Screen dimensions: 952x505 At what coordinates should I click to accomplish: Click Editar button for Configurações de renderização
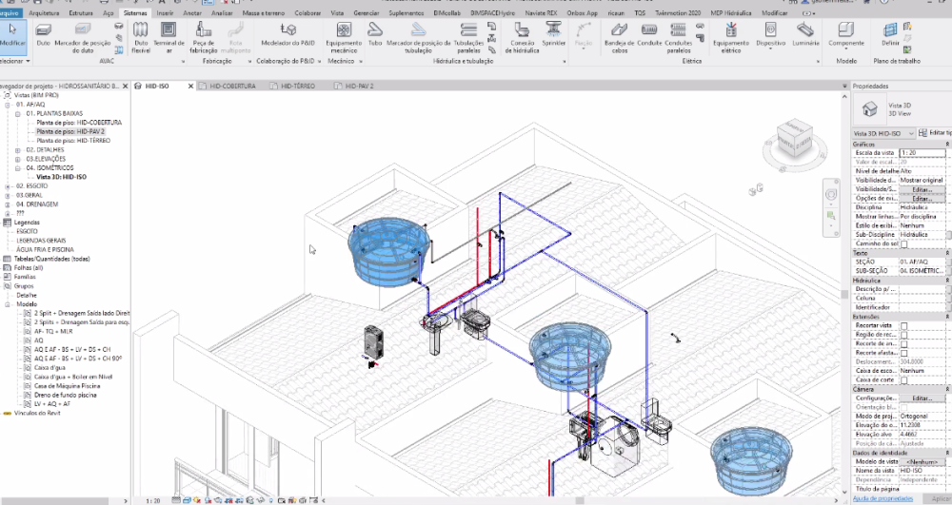(922, 398)
